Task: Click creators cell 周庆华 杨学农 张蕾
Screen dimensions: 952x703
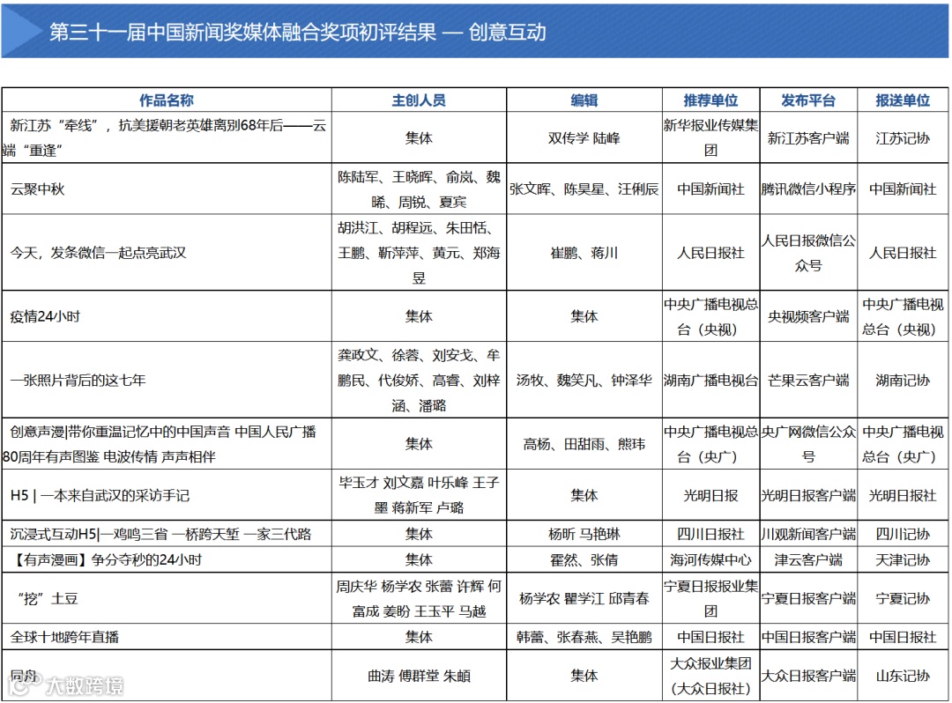Action: point(419,598)
